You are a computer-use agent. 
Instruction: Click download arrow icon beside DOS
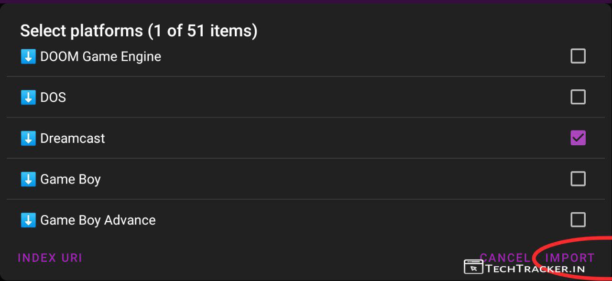tap(28, 97)
